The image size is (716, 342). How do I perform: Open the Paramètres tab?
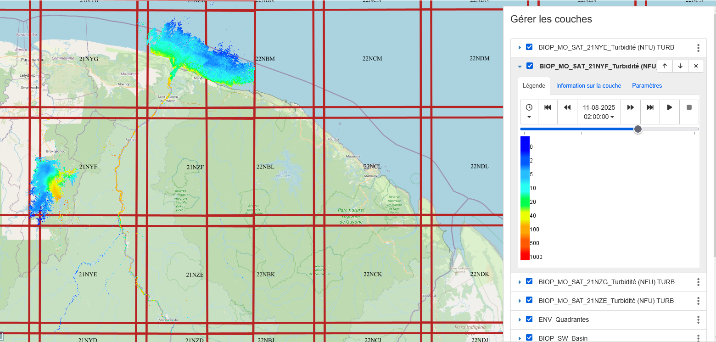point(647,86)
